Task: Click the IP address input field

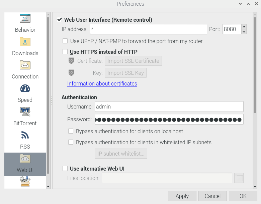Action: coord(148,29)
